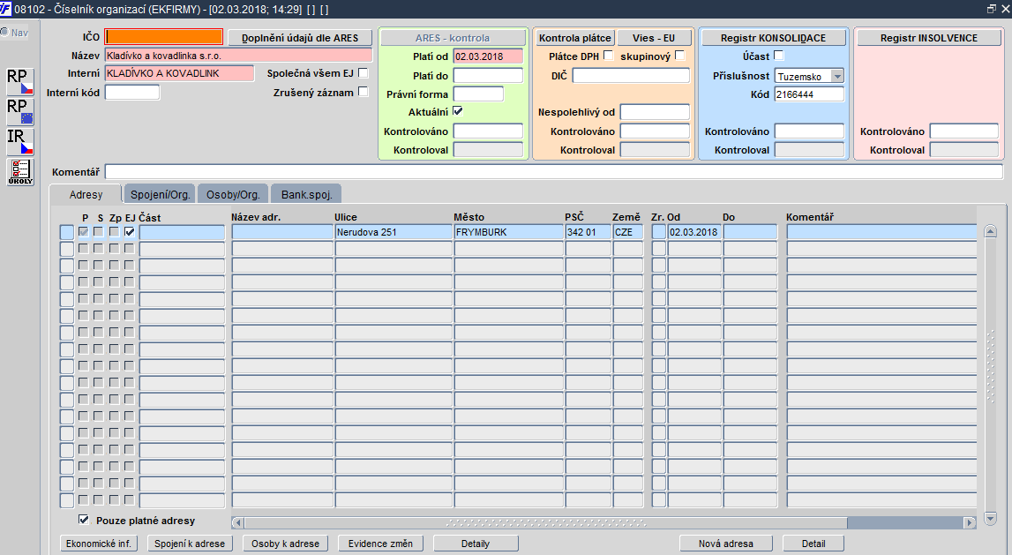This screenshot has height=555, width=1012.
Task: Click Město cell FRYMBURK
Action: coord(508,232)
